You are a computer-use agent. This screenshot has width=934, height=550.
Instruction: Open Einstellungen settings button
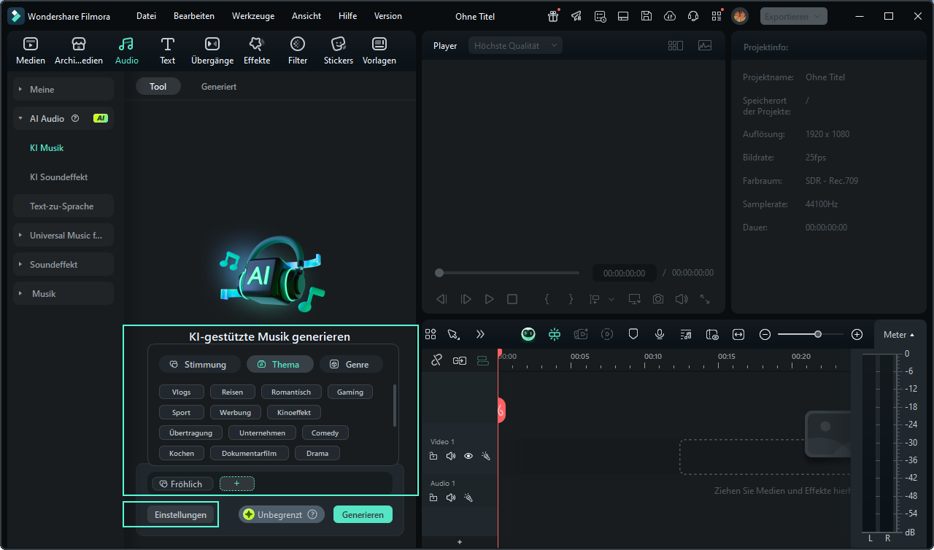point(181,514)
